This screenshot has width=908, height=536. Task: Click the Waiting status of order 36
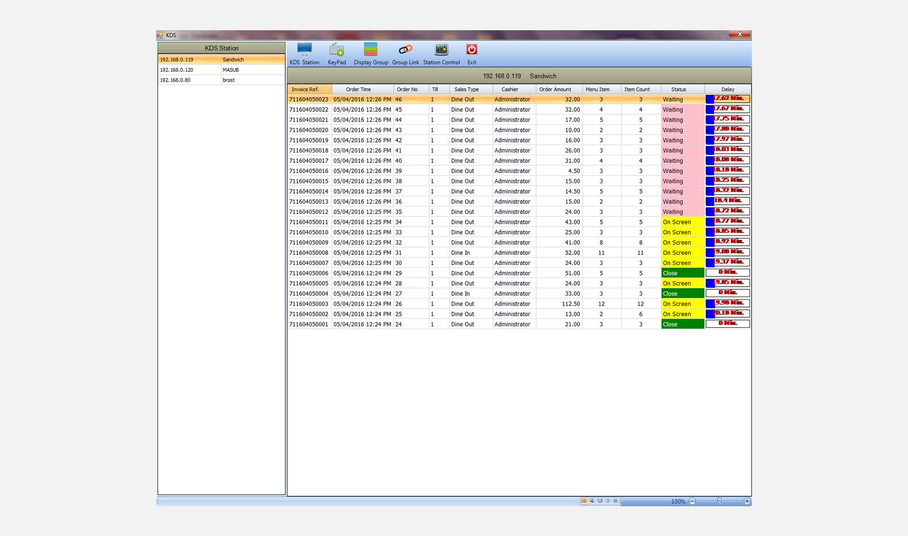point(682,202)
